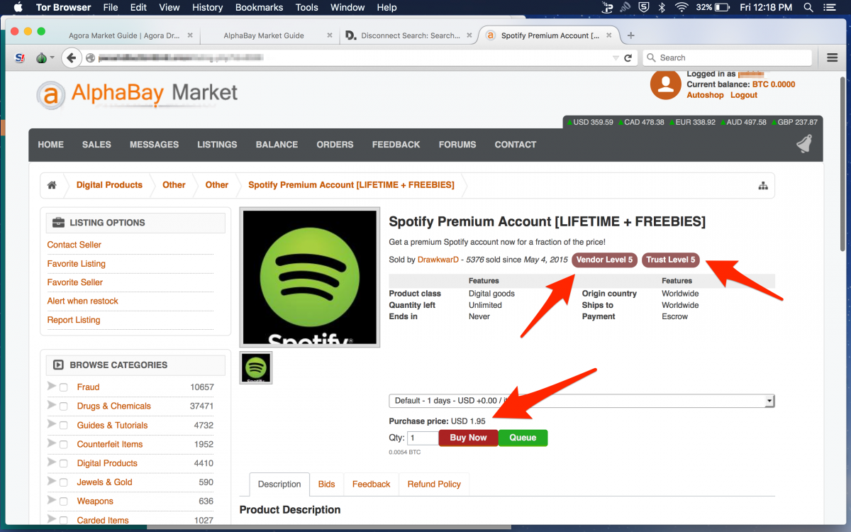Screen dimensions: 851x532
Task: Open the Bookmarks menu in menu bar
Action: tap(259, 7)
